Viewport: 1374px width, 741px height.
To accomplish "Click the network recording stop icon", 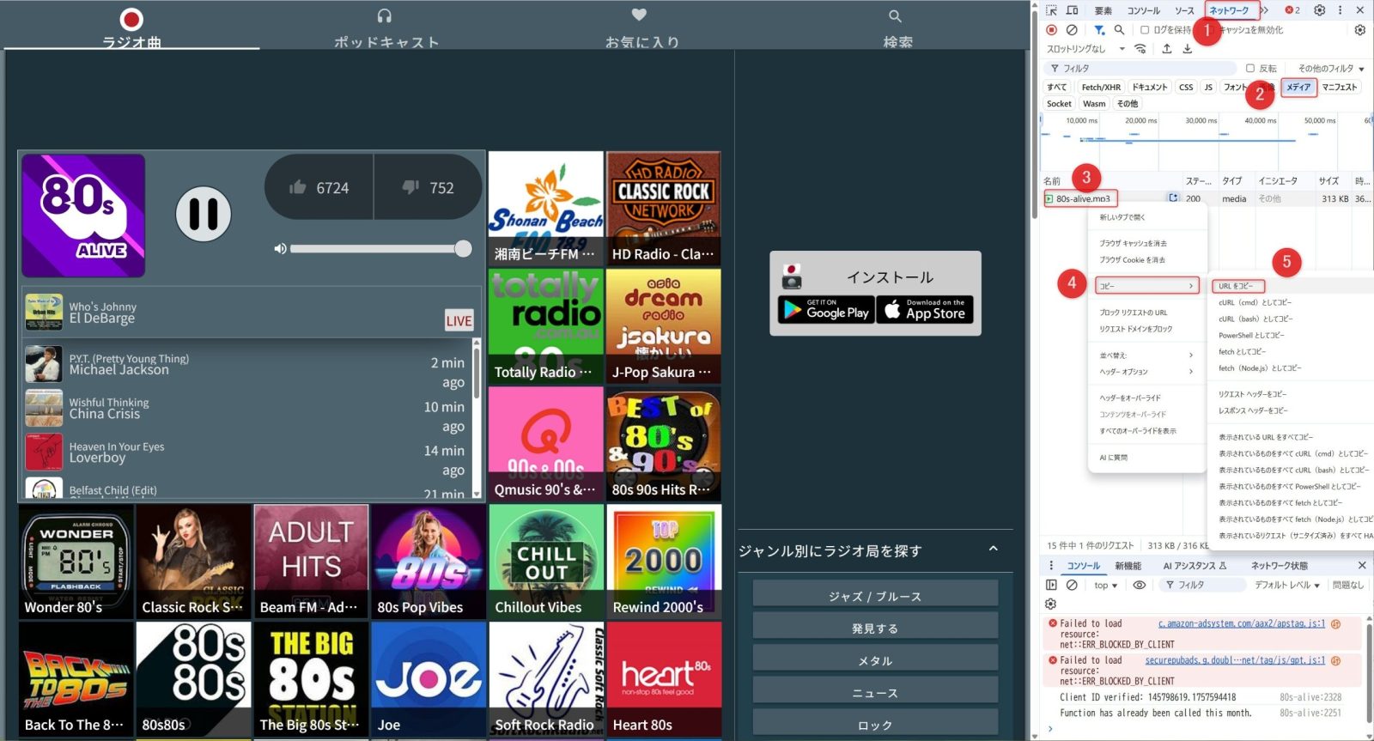I will point(1051,30).
